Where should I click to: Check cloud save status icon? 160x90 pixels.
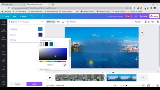tap(43, 16)
